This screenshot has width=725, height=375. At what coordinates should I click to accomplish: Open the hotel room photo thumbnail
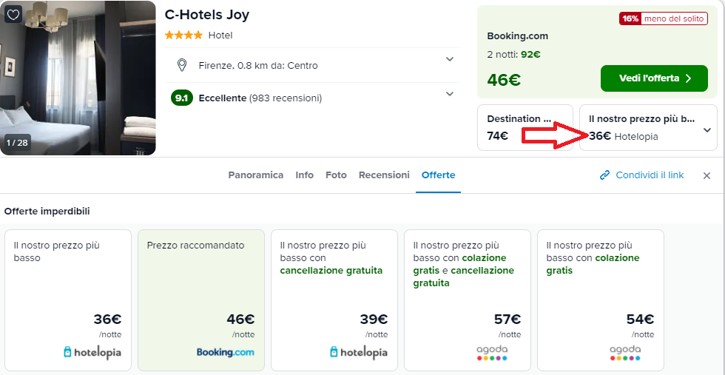click(x=78, y=78)
